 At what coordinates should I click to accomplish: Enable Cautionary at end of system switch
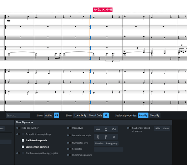tap(129, 128)
